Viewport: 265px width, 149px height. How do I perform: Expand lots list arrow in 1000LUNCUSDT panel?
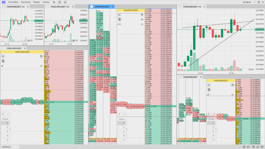10,129
